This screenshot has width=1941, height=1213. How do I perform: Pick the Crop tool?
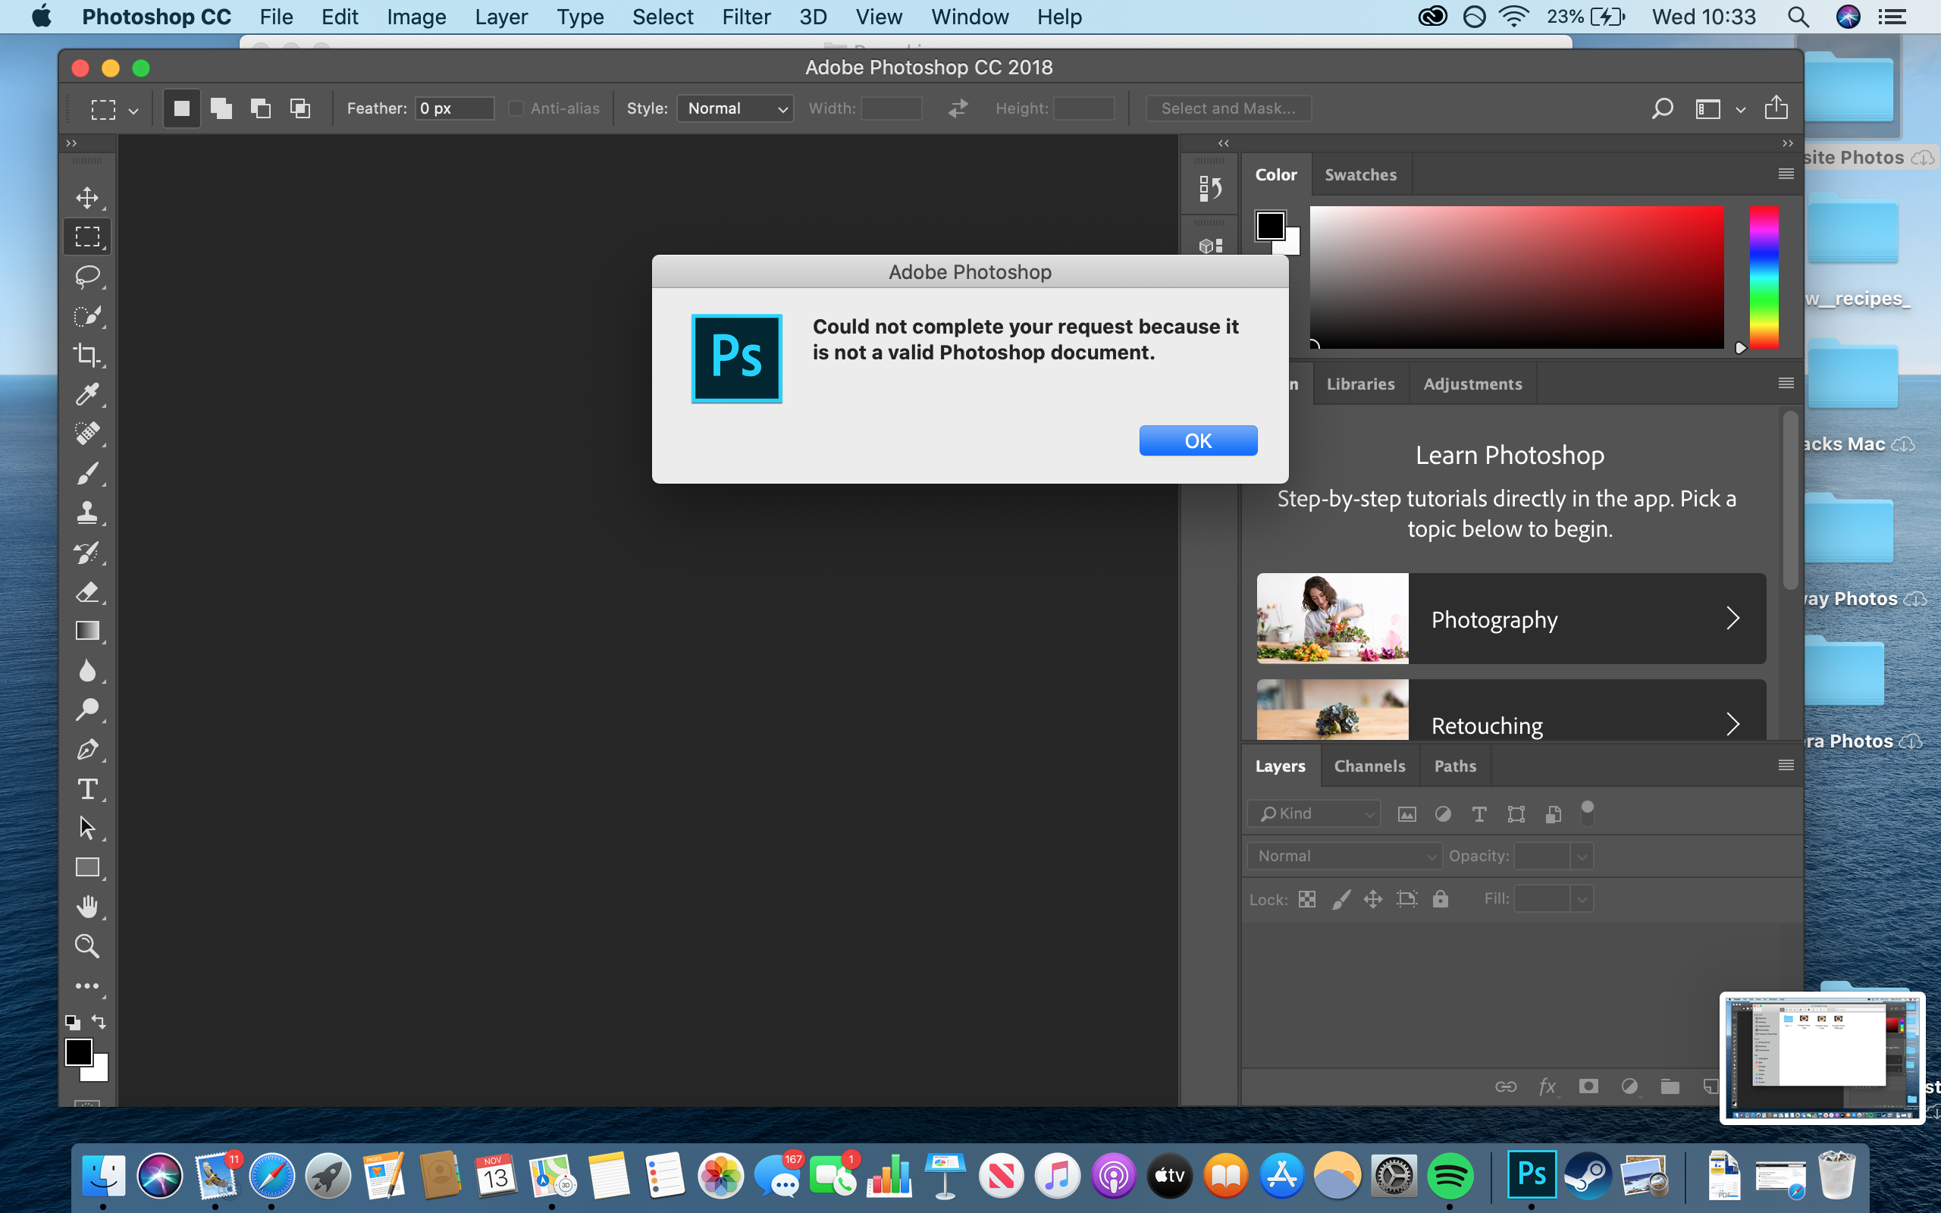point(86,355)
